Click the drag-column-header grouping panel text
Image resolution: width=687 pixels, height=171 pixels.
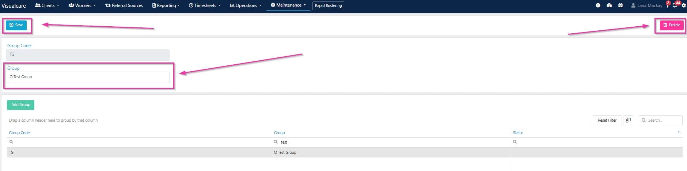point(53,120)
